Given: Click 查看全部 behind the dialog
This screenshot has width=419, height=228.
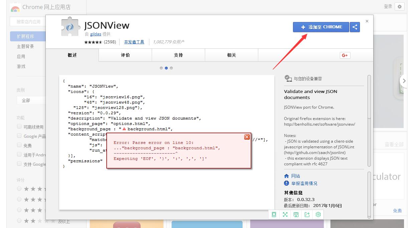Looking at the screenshot, I should [x=394, y=145].
